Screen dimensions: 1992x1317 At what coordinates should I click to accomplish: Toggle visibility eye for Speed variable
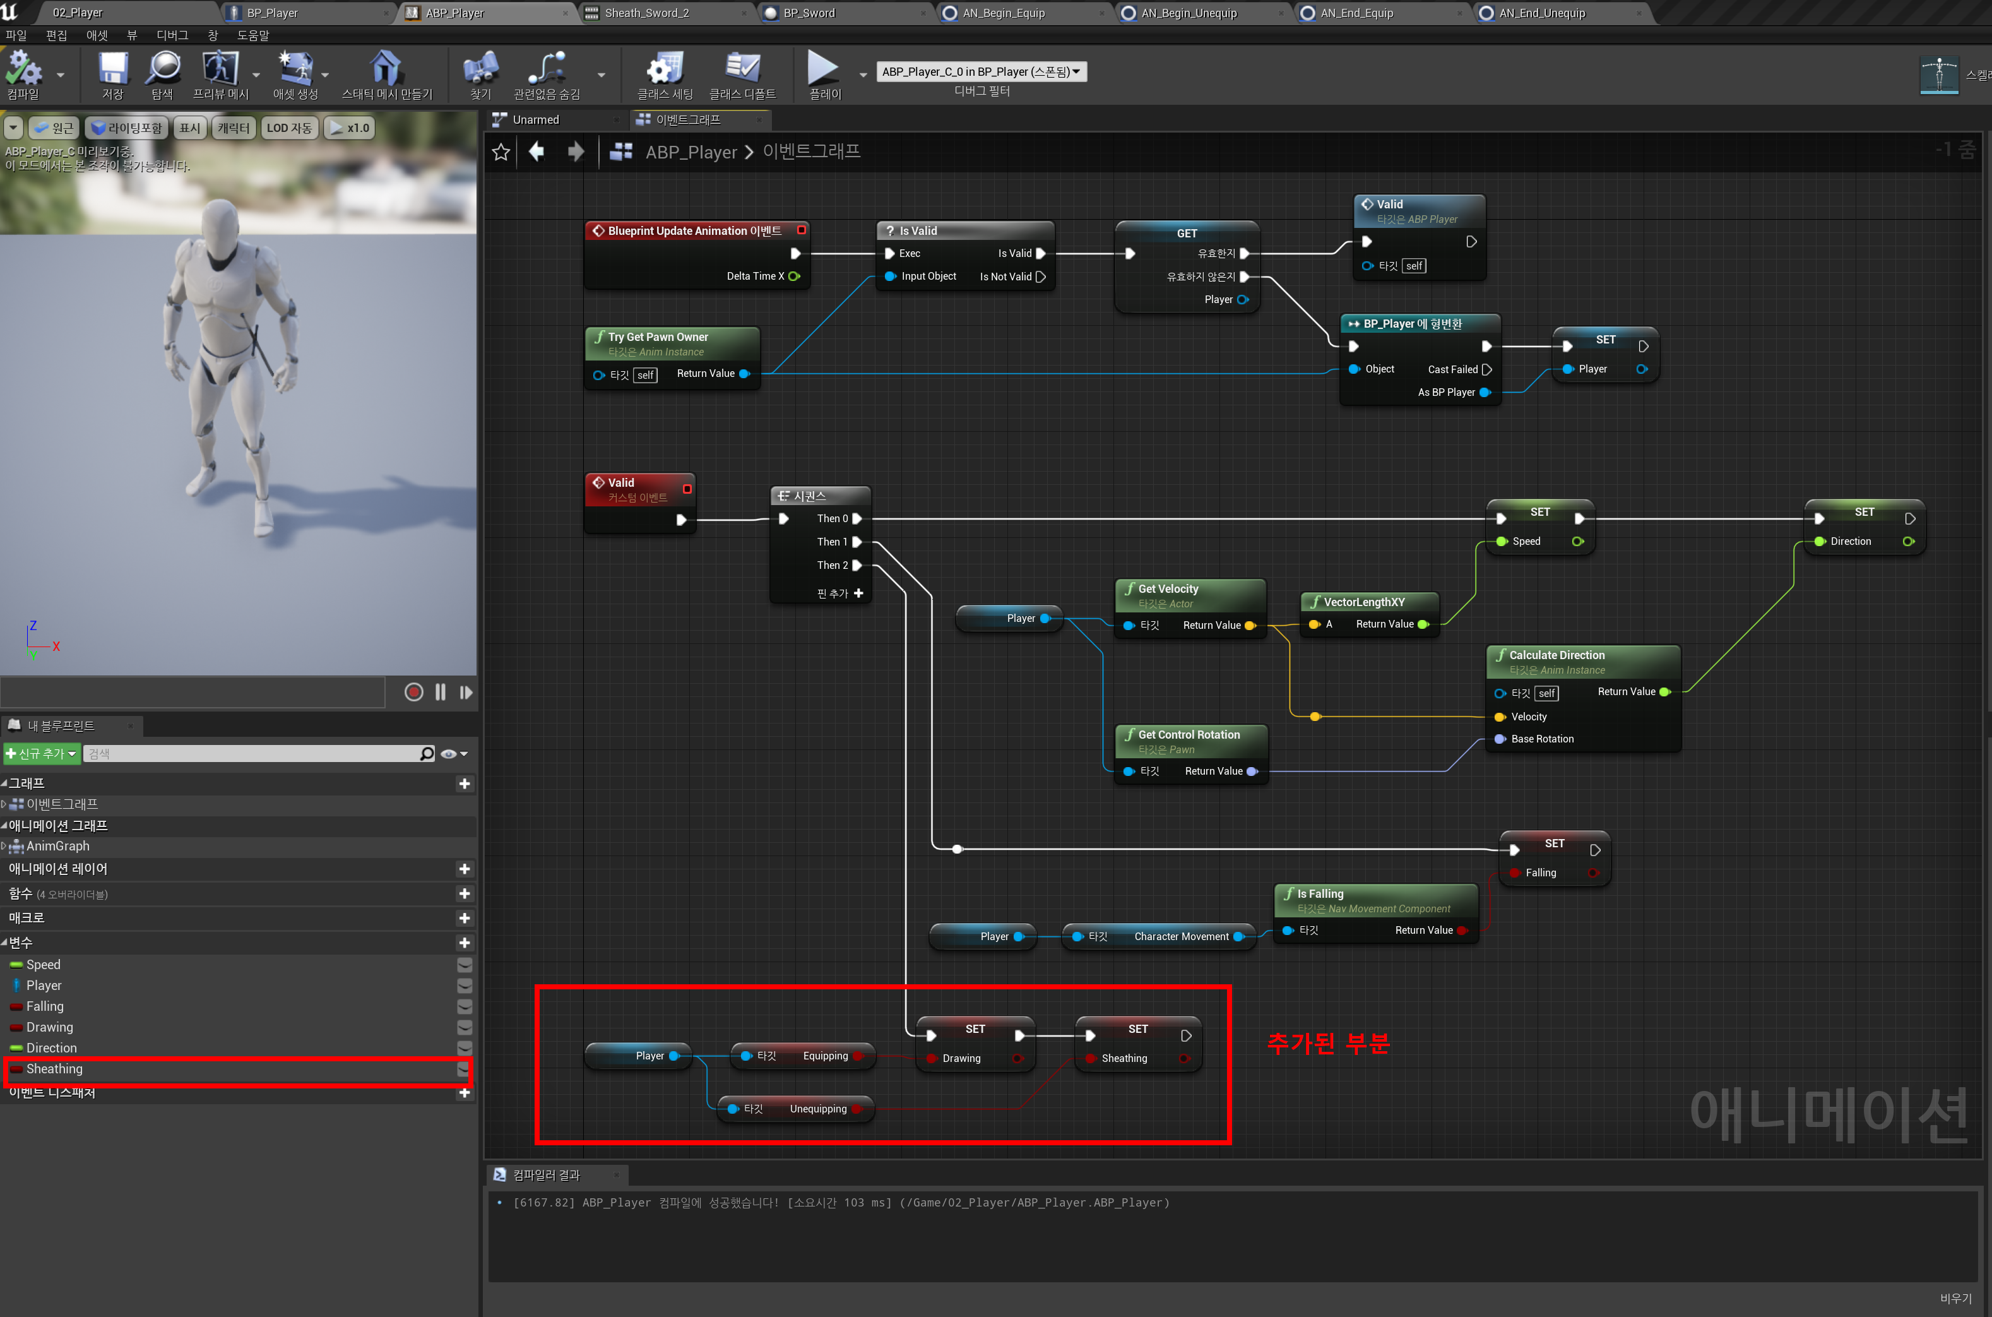coord(464,964)
